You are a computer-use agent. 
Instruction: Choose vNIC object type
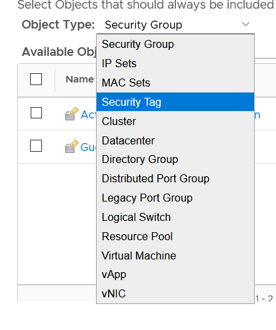(x=175, y=294)
